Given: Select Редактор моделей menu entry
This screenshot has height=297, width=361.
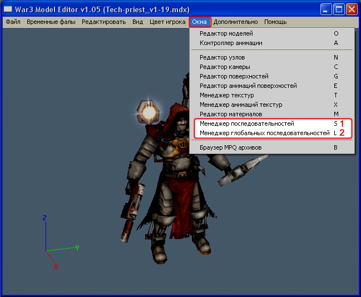Looking at the screenshot, I should click(272, 33).
